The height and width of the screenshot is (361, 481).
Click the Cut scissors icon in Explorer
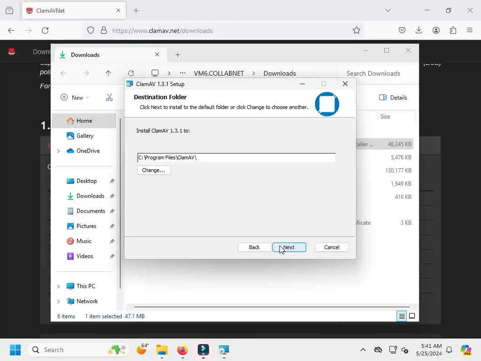coord(109,98)
